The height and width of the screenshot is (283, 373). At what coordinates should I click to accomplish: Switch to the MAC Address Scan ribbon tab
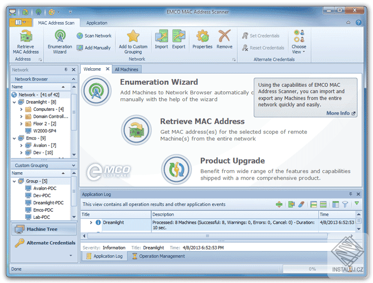56,23
